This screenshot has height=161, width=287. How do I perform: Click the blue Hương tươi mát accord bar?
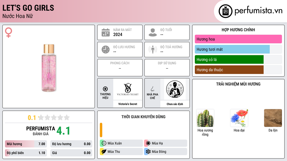pos(232,49)
